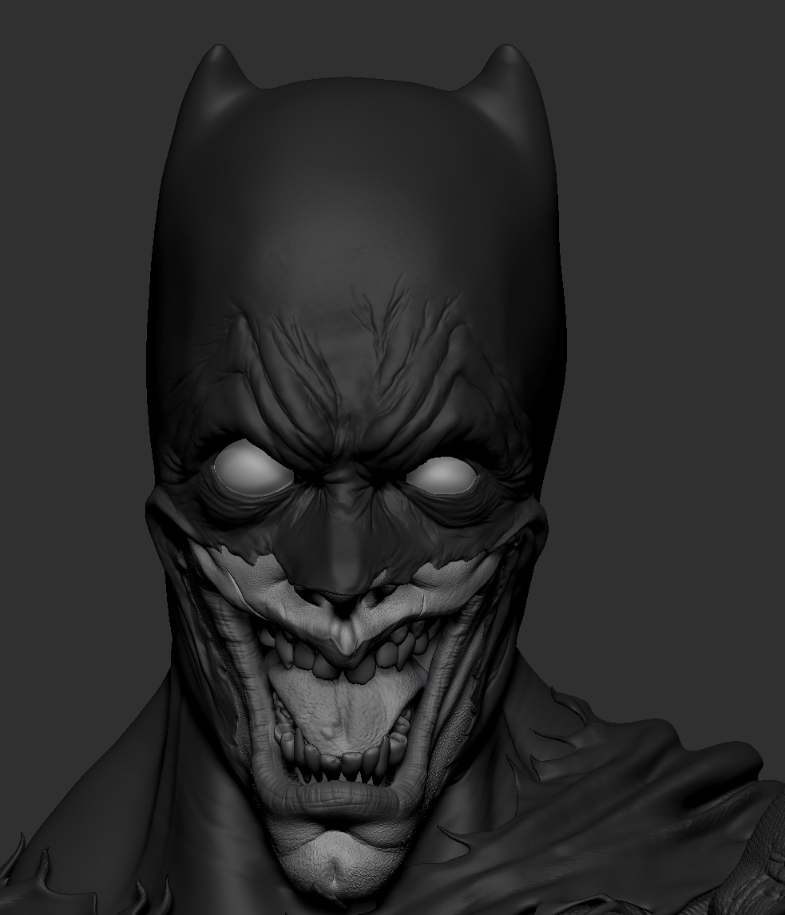Click the model's right white eye

pyautogui.click(x=442, y=475)
